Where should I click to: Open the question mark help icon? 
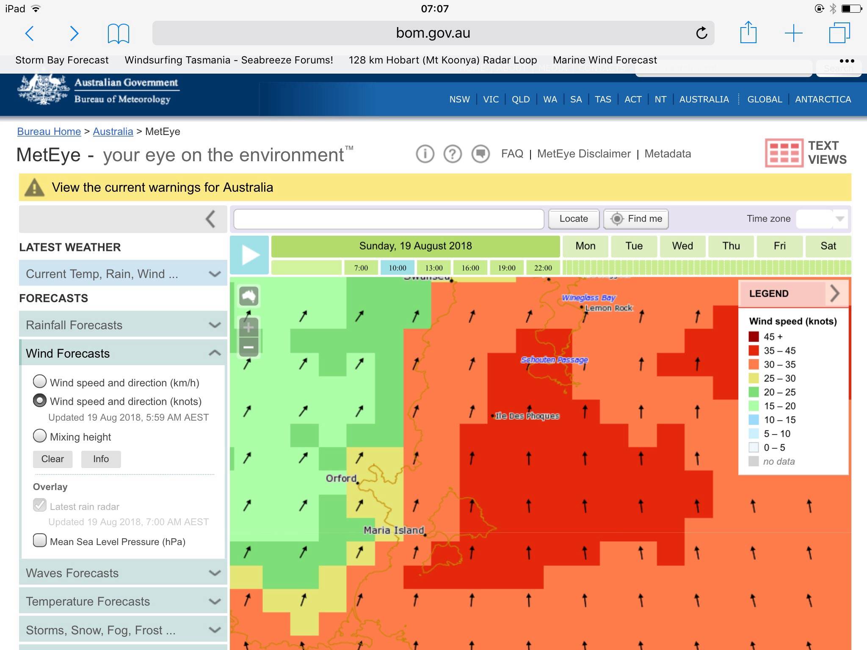[453, 154]
